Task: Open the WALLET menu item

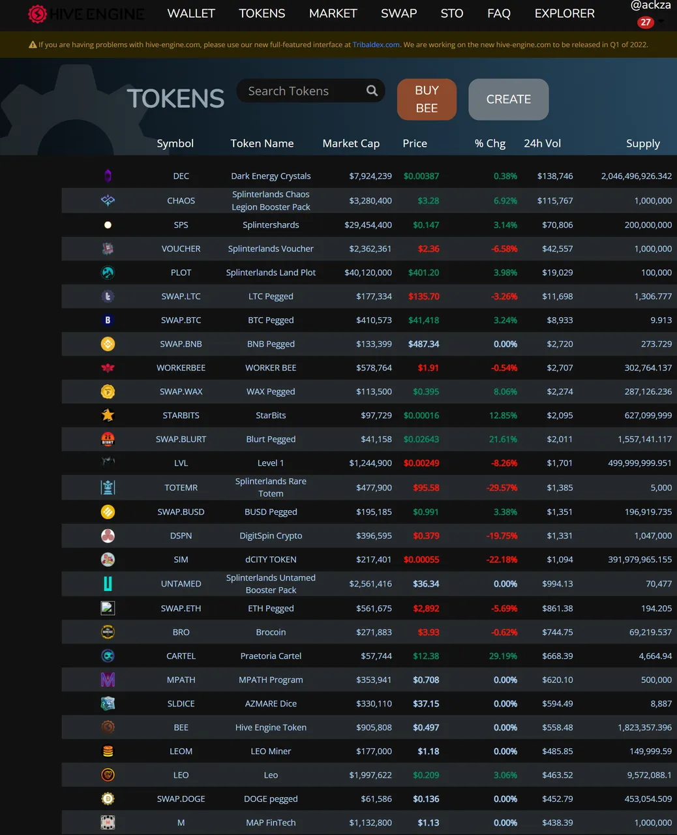Action: coord(191,14)
